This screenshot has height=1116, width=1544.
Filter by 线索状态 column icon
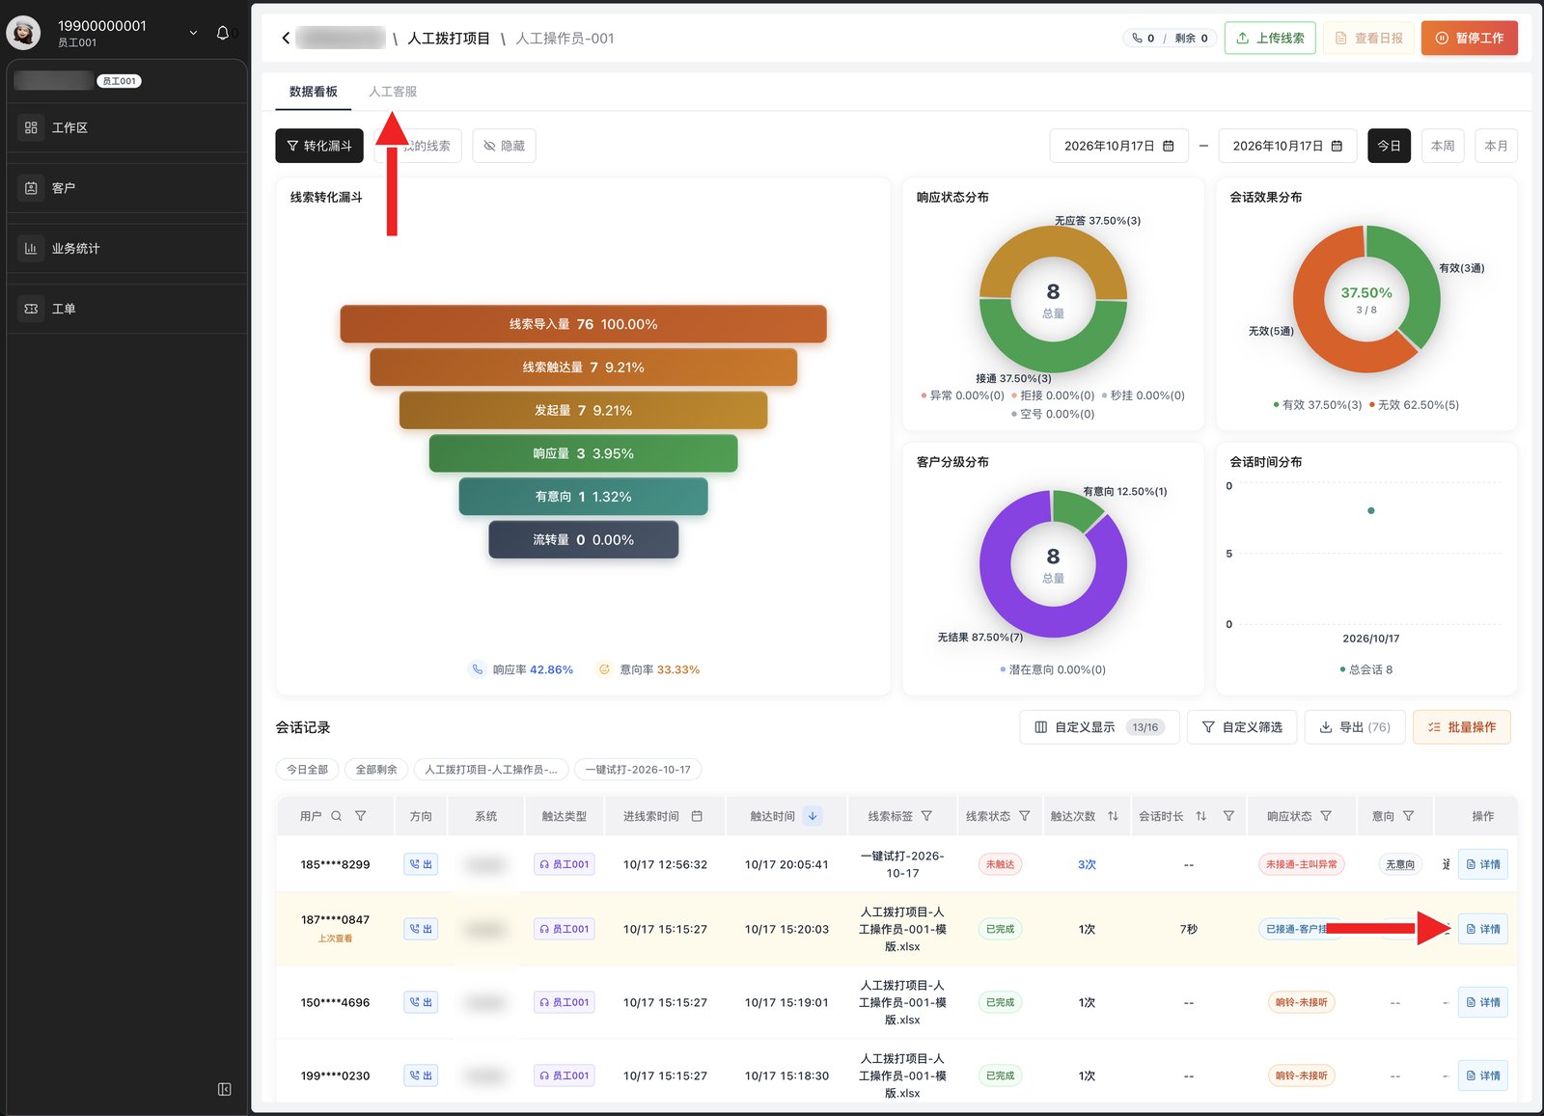pos(1025,816)
